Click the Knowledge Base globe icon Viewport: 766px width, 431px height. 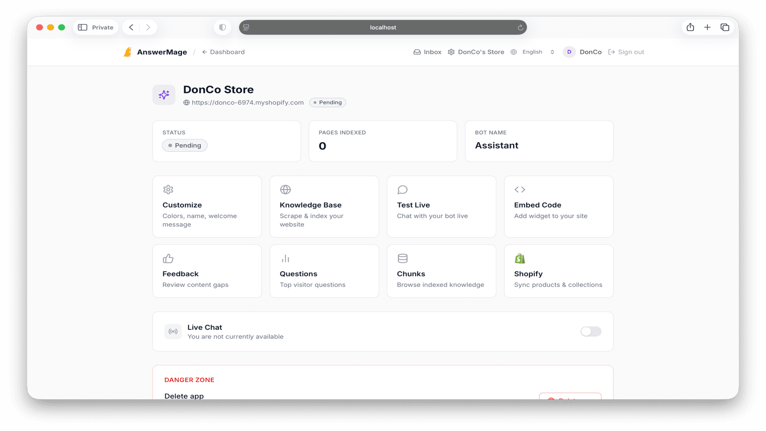[x=285, y=190]
